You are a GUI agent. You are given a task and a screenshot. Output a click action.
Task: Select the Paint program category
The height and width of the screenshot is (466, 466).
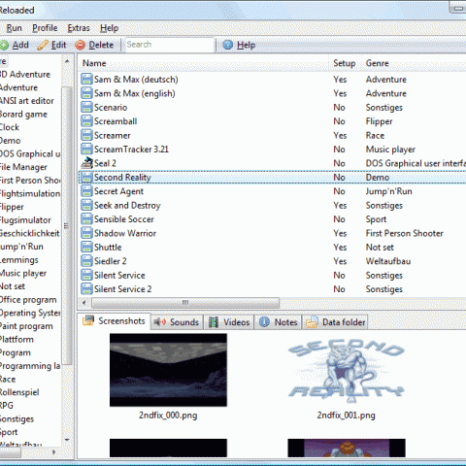26,326
